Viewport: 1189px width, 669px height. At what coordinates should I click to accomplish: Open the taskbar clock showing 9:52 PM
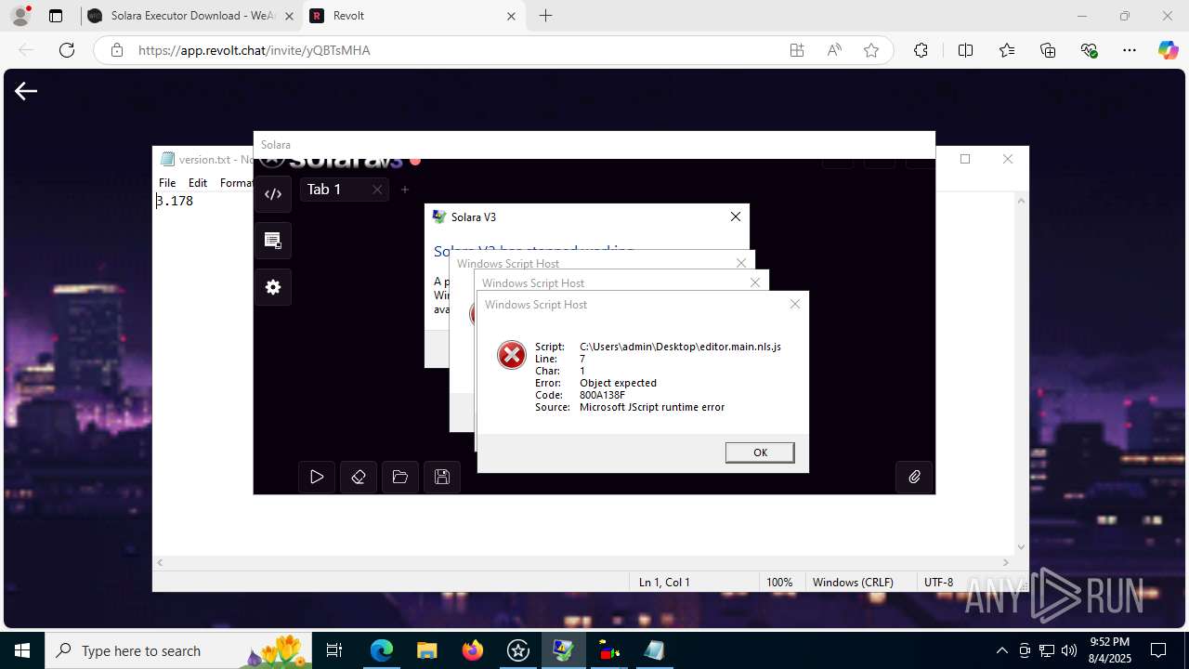pos(1109,650)
